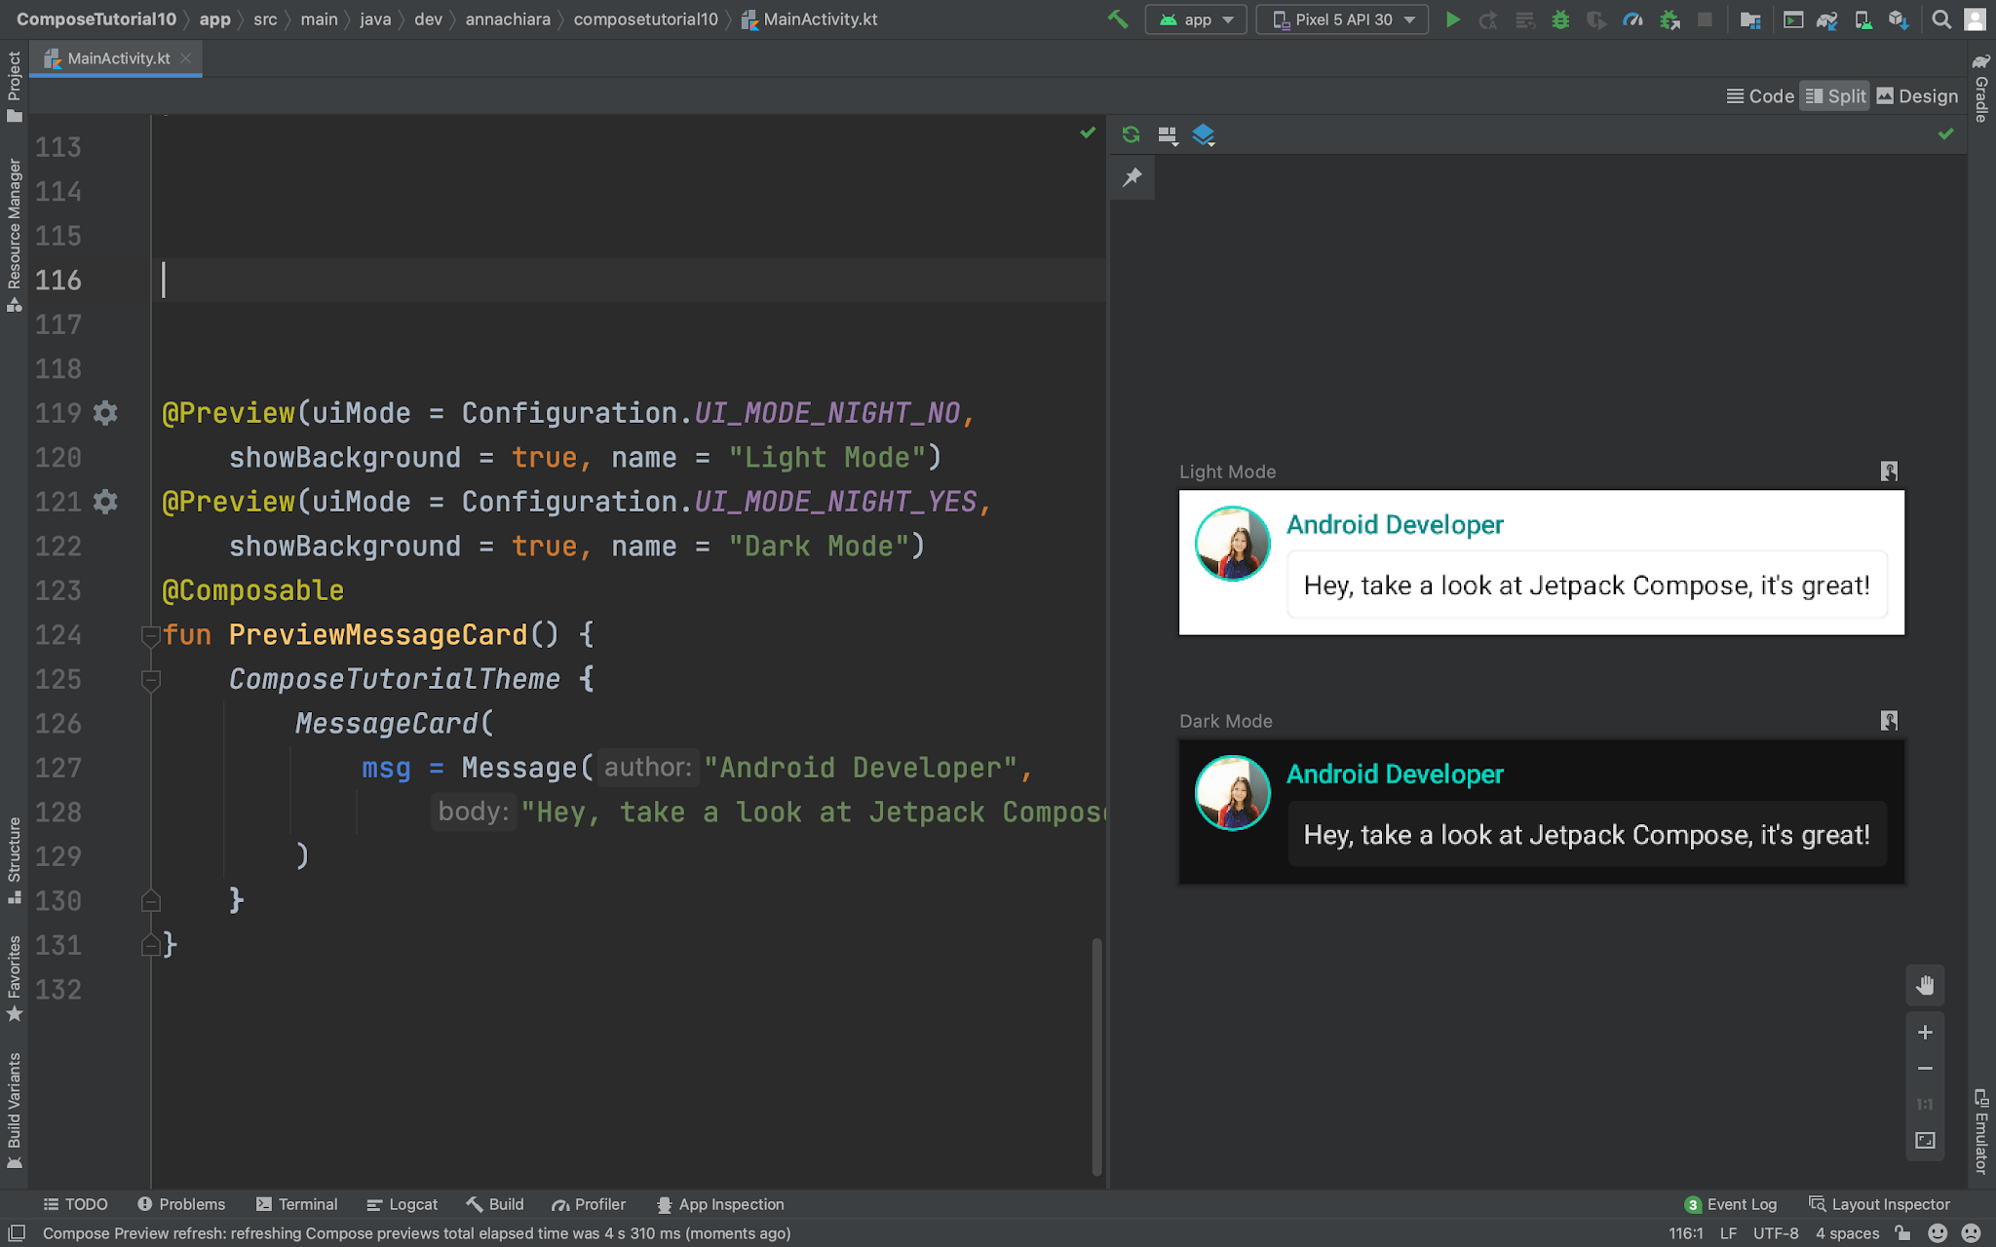
Task: Toggle the Light Mode preview export icon
Action: [x=1890, y=472]
